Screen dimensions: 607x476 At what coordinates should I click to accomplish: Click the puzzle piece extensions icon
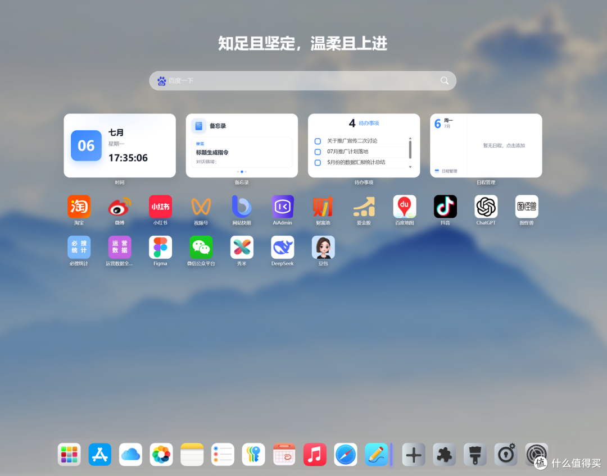[445, 454]
